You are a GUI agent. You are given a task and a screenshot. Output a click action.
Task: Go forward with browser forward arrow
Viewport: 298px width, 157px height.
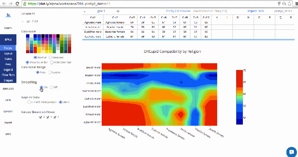pyautogui.click(x=11, y=4)
